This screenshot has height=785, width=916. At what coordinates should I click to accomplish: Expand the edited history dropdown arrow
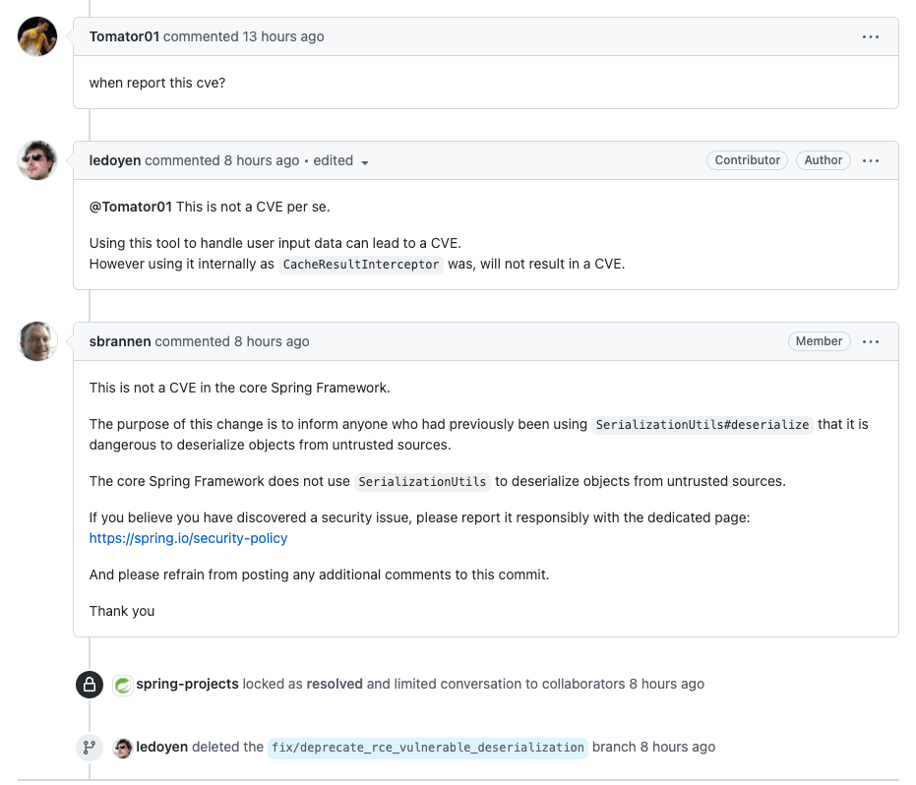(x=365, y=162)
